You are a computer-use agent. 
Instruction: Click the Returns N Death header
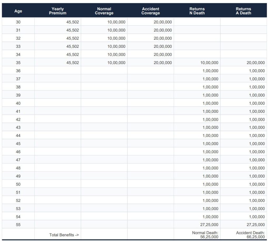tap(197, 11)
